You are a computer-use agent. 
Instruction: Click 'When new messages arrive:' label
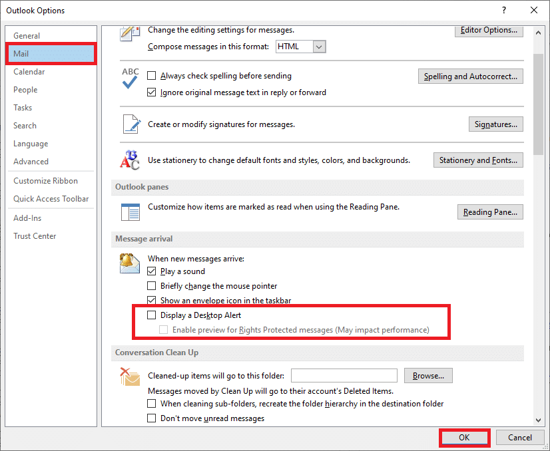(196, 259)
